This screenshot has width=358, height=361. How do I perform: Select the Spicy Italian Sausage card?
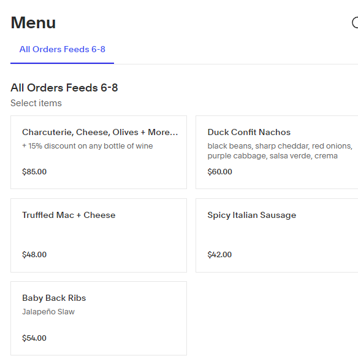[277, 235]
